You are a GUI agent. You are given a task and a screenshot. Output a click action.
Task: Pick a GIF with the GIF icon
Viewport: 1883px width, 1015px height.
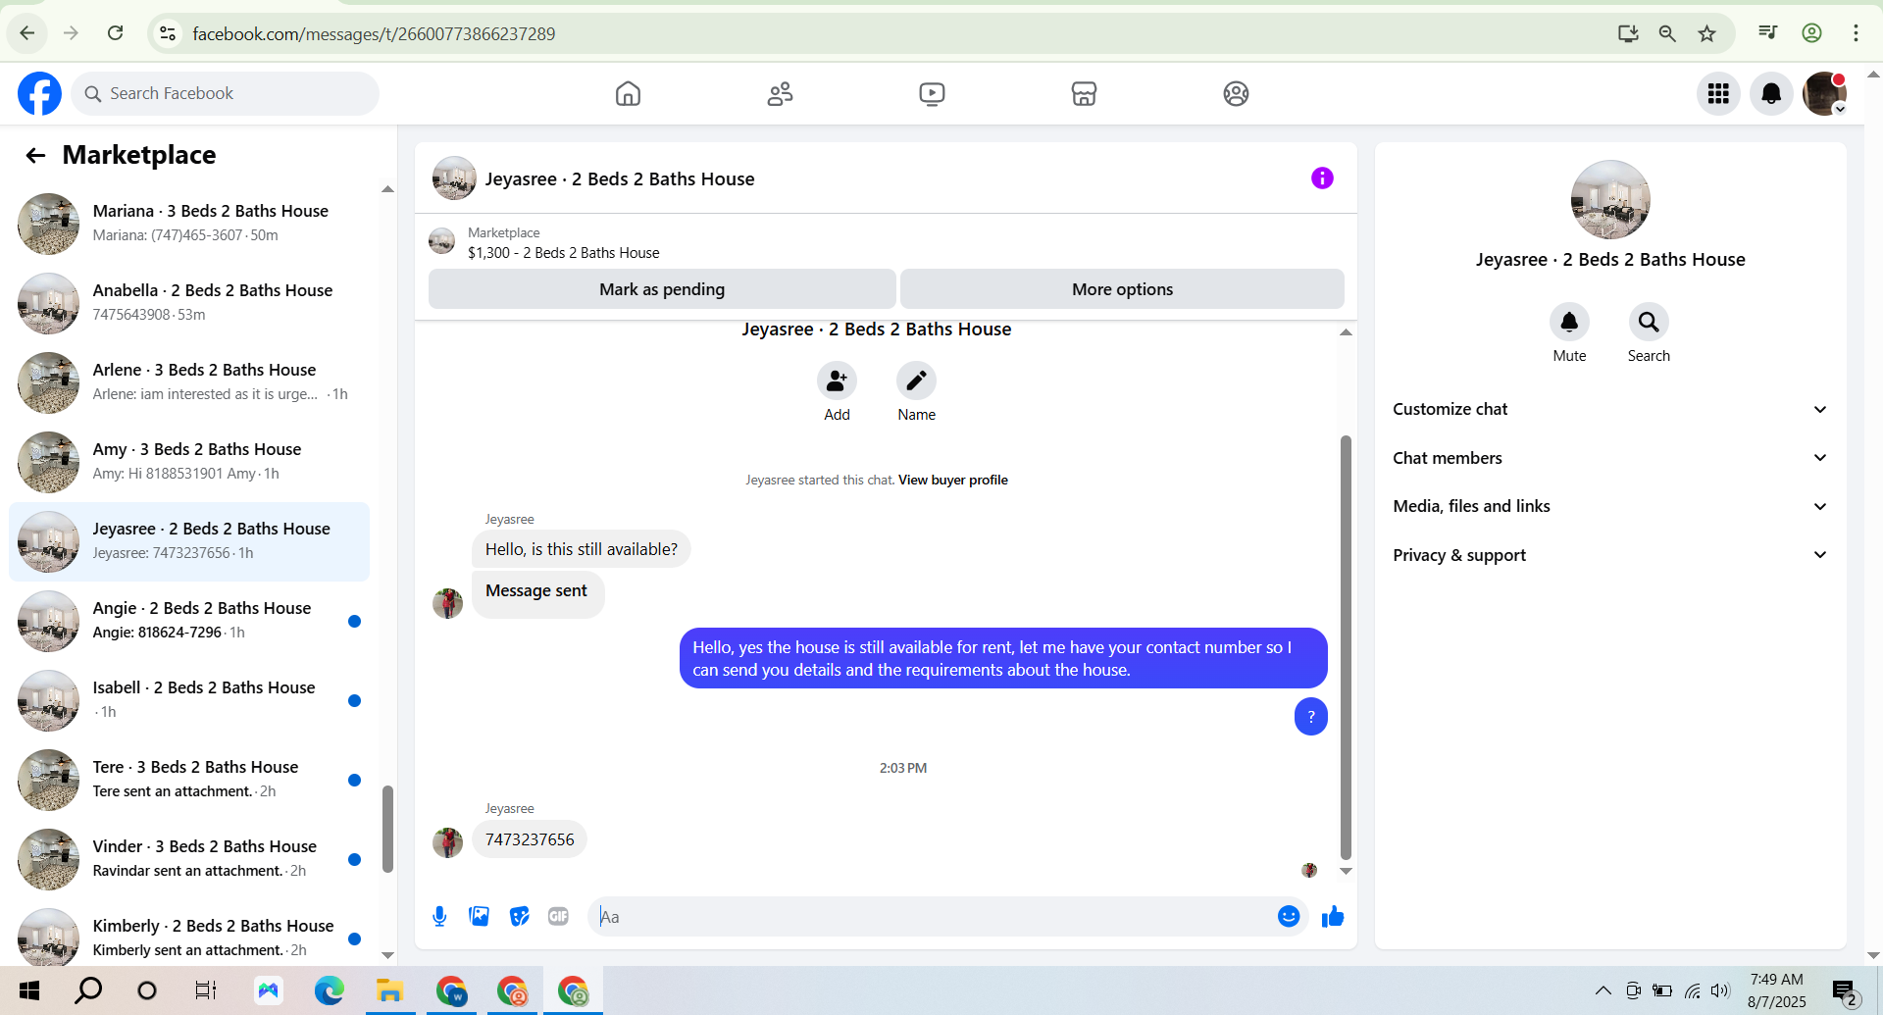coord(558,916)
